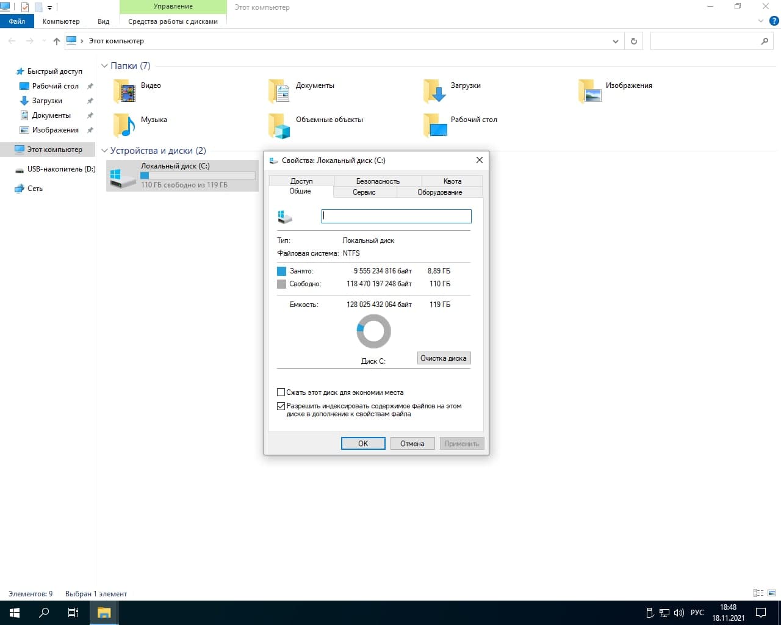Enable Сжать этот диск checkbox

281,392
